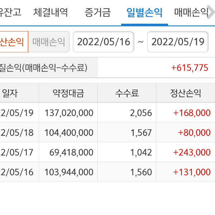Sort by the 일자 column header
The image size is (215, 215).
coord(10,93)
